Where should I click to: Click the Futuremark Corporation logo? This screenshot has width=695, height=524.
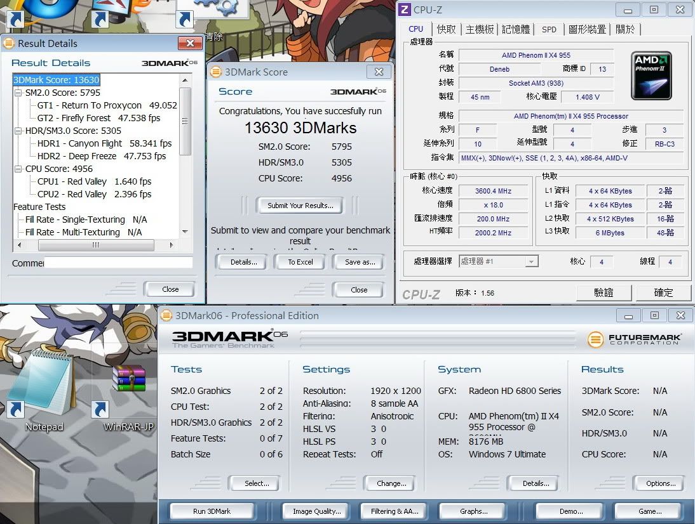634,339
